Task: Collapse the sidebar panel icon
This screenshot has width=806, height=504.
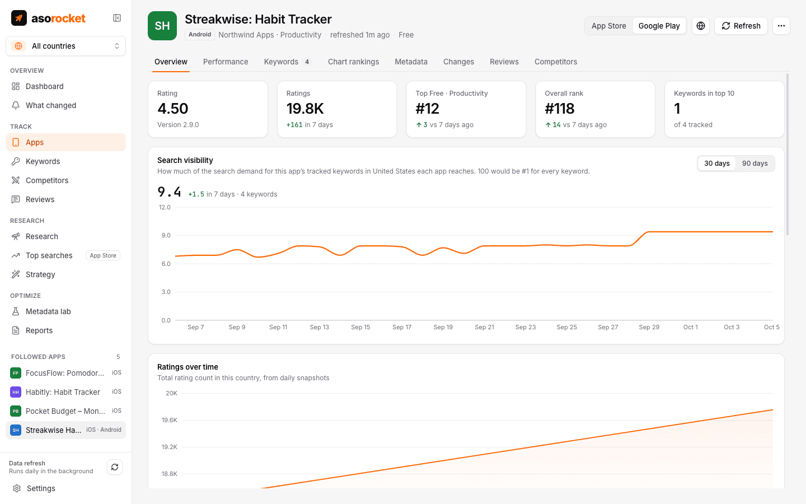Action: (x=117, y=18)
